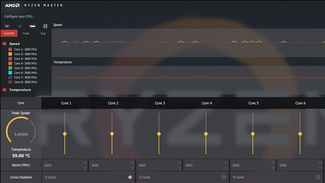Click the Core 3 slider handle
Image resolution: width=325 pixels, height=183 pixels.
pos(159,134)
